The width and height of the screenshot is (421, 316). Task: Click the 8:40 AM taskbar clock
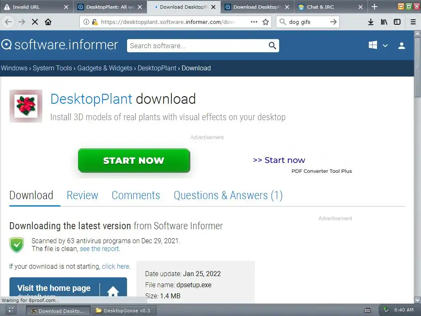coord(404,310)
